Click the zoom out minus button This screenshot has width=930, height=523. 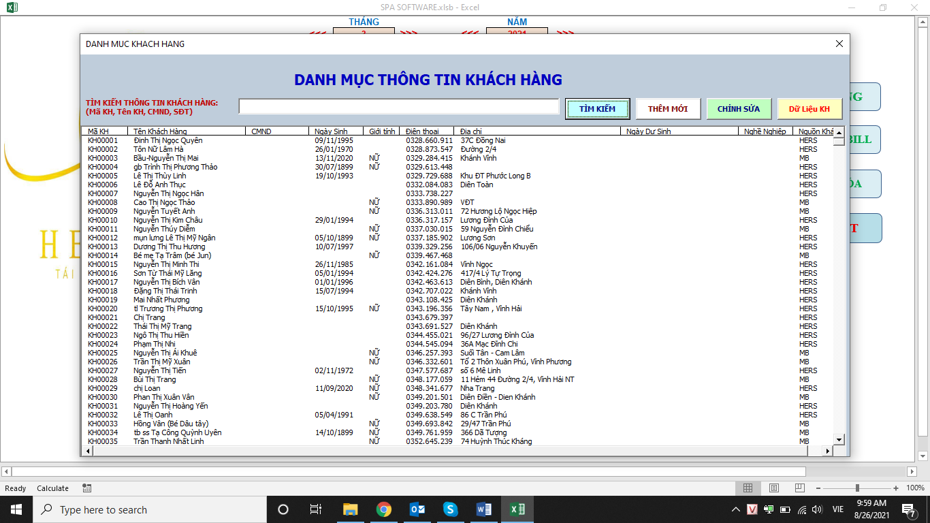click(x=818, y=488)
